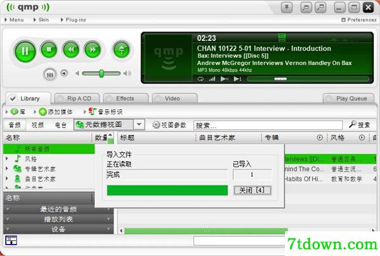Sort by the 曲目艺术家 column header

(229, 138)
